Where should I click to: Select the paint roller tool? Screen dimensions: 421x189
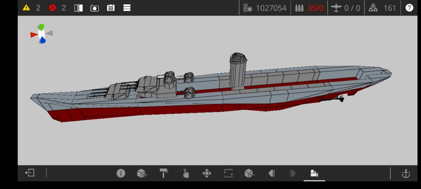tap(164, 173)
